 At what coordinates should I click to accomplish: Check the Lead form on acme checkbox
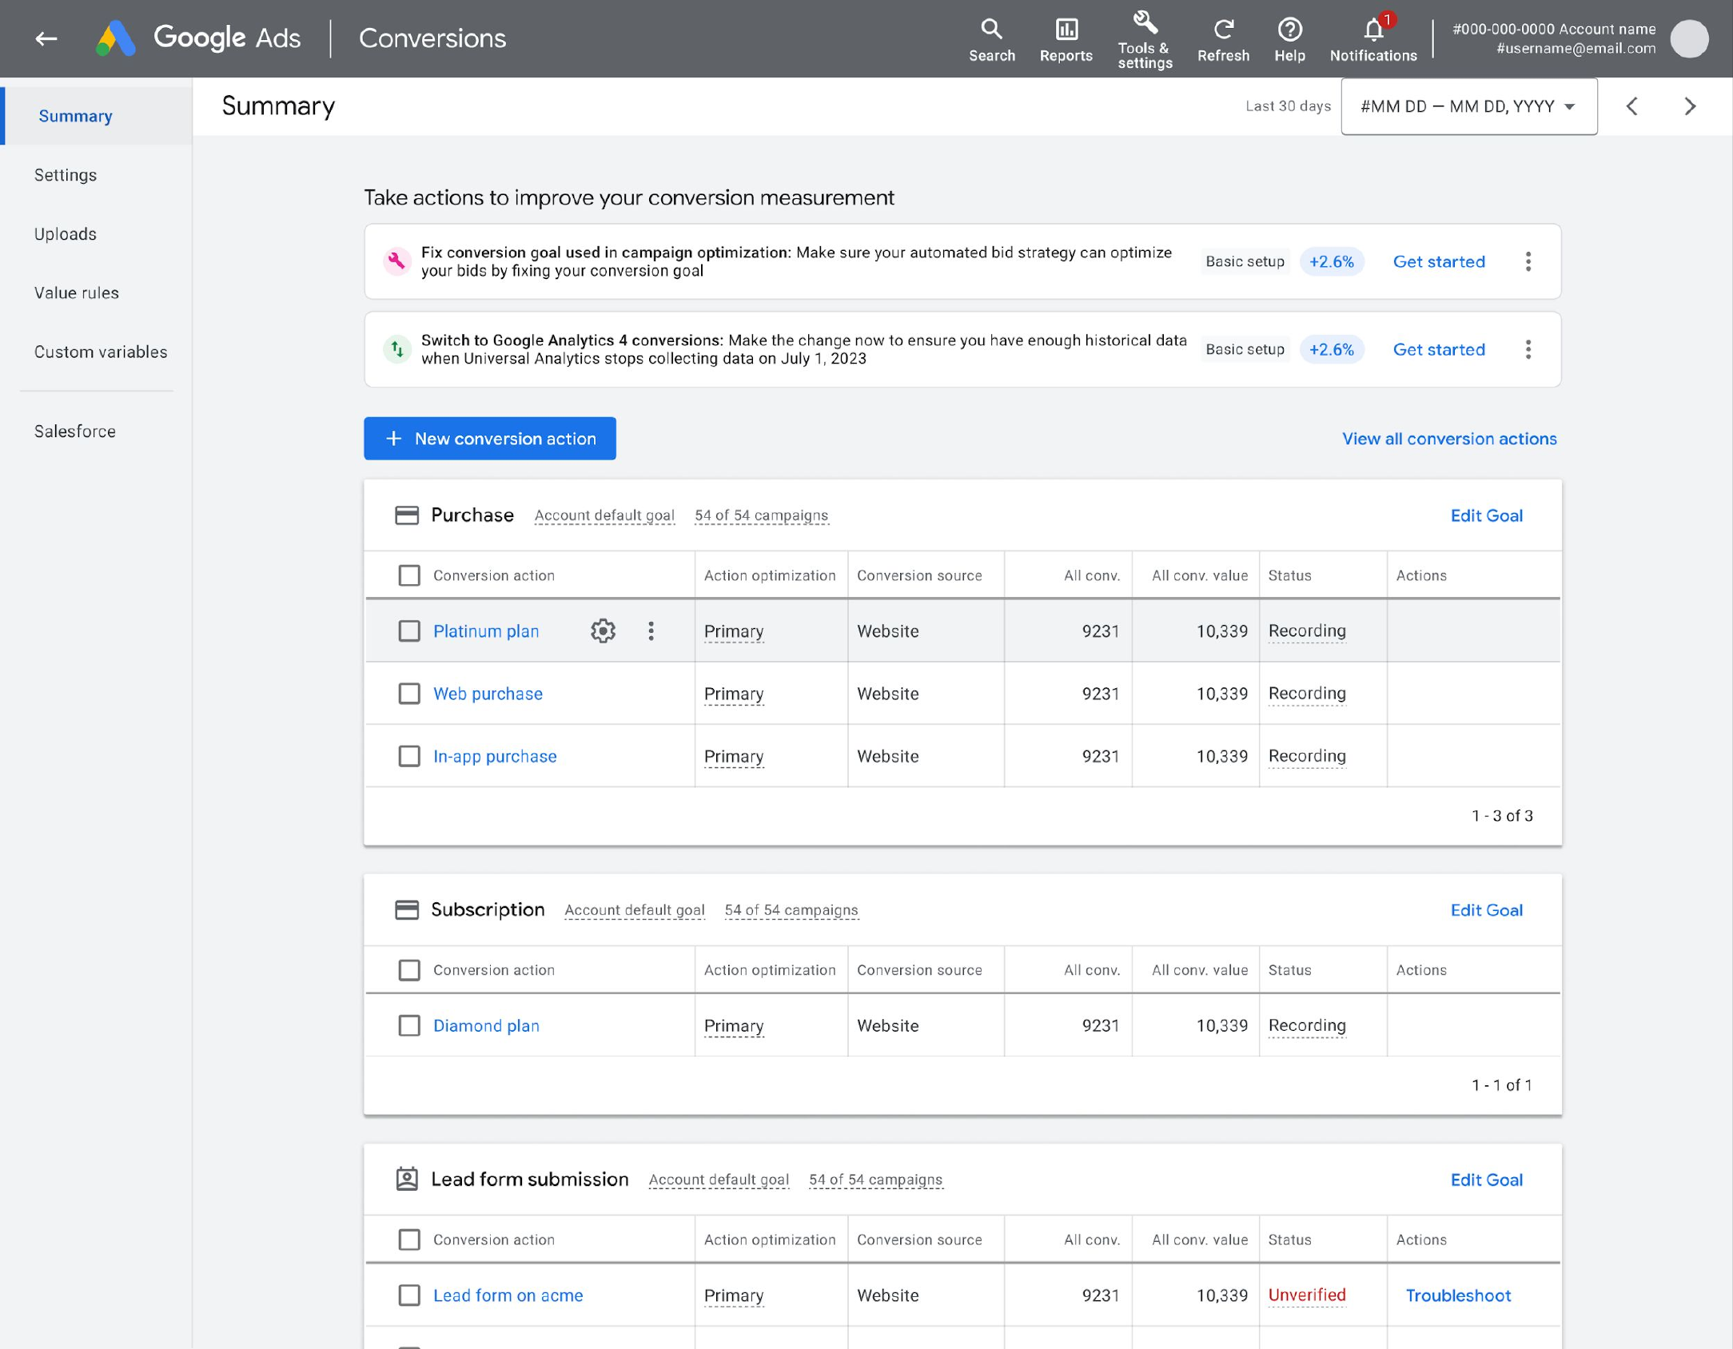click(x=409, y=1295)
